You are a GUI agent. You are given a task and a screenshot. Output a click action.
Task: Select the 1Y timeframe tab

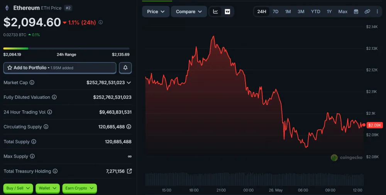[x=329, y=12]
